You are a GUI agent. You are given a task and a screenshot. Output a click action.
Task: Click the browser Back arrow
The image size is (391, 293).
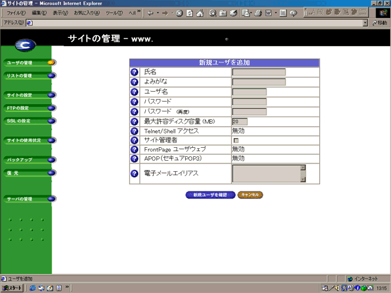[x=151, y=12]
